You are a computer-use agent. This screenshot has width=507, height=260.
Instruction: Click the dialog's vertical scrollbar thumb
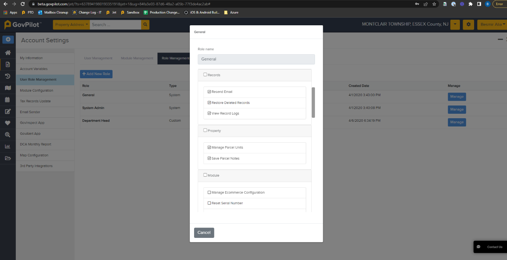point(313,102)
